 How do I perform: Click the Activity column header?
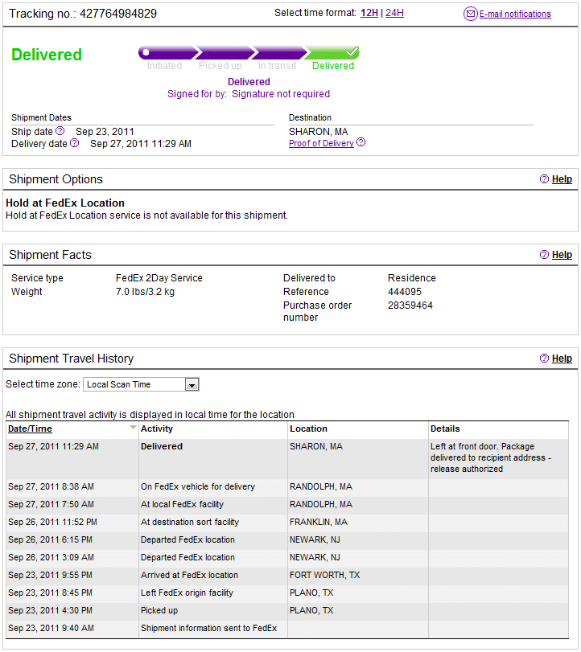pyautogui.click(x=156, y=429)
